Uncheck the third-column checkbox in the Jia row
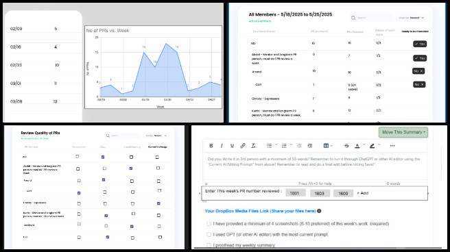The image size is (450, 252). click(x=132, y=226)
